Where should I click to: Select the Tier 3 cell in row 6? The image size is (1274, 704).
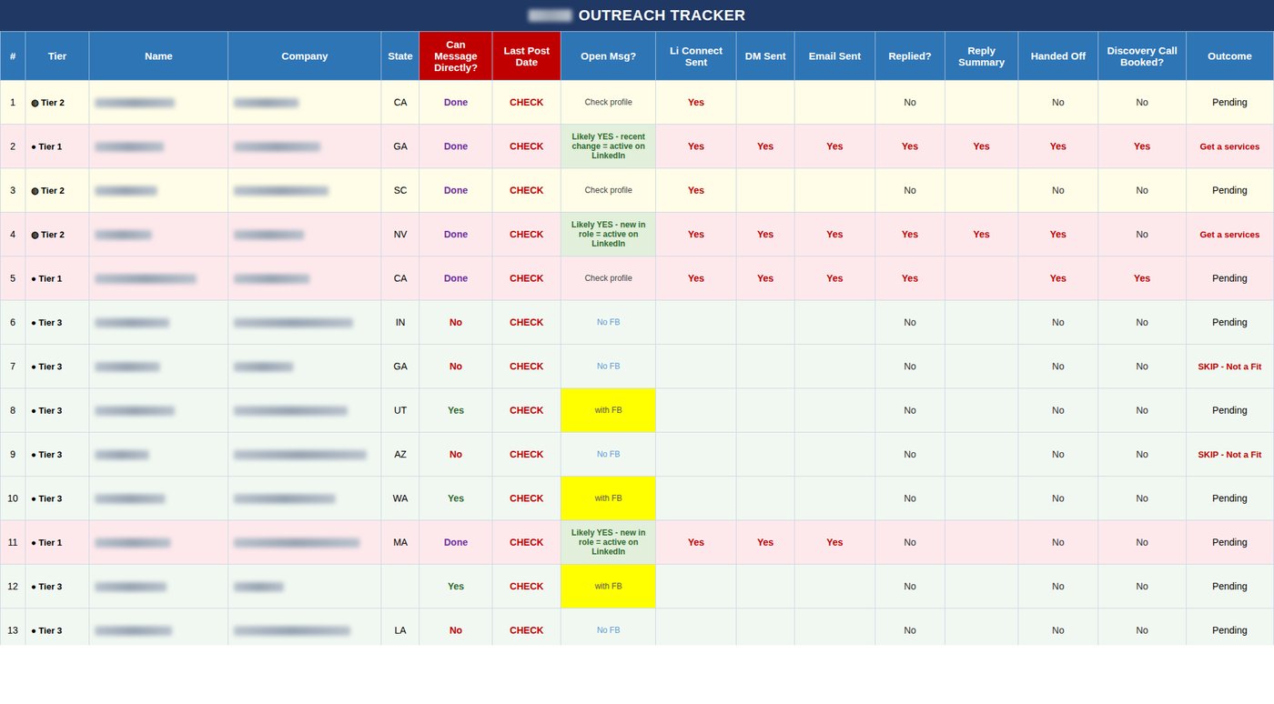57,322
